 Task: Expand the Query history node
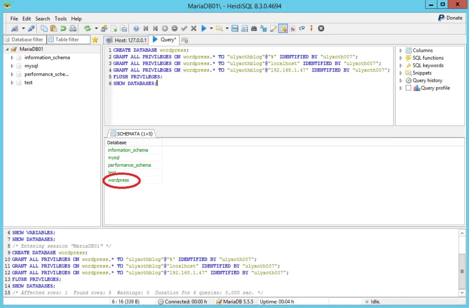pyautogui.click(x=401, y=81)
